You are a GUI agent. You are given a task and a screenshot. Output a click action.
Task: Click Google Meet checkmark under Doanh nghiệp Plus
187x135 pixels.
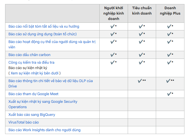coord(170,94)
